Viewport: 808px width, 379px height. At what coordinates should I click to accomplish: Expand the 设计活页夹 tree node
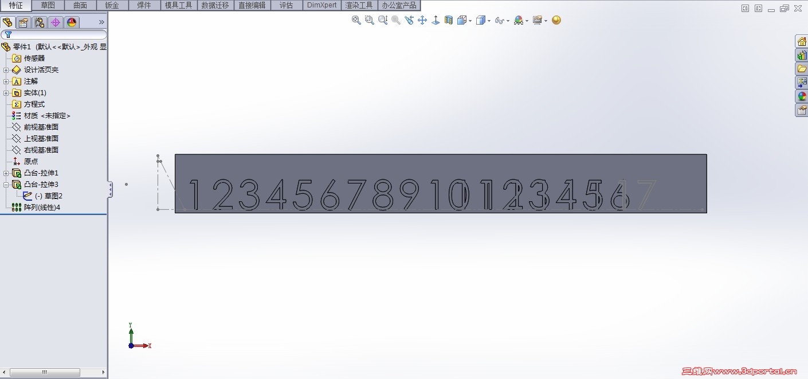(x=6, y=70)
